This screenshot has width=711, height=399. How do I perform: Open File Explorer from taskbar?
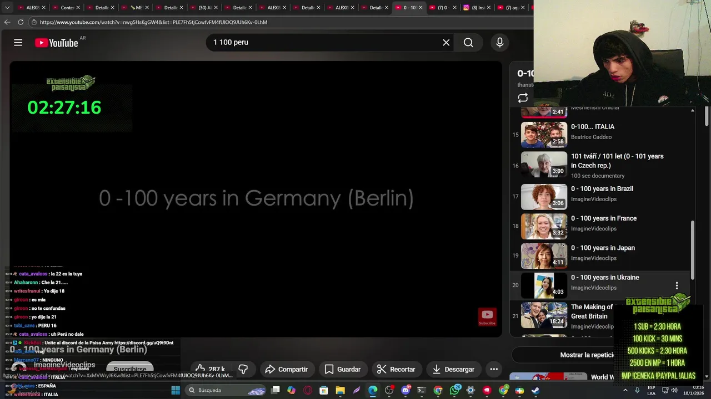click(340, 390)
